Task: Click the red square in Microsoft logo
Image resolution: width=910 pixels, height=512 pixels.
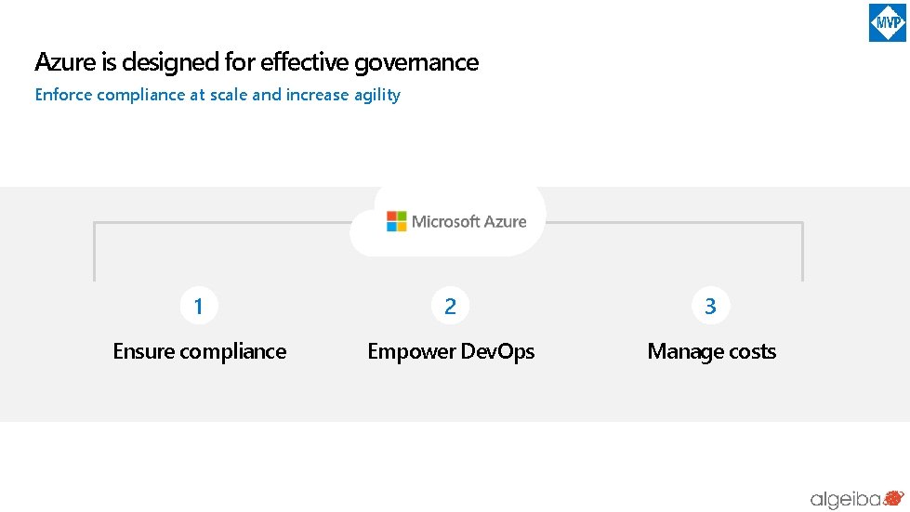Action: point(391,217)
